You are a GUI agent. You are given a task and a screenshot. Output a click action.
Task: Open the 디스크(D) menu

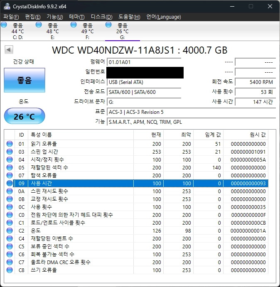point(102,17)
